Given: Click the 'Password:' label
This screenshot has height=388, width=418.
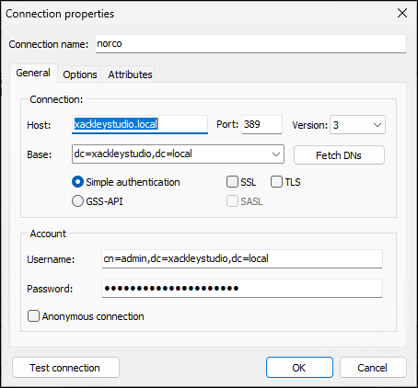Looking at the screenshot, I should point(50,289).
